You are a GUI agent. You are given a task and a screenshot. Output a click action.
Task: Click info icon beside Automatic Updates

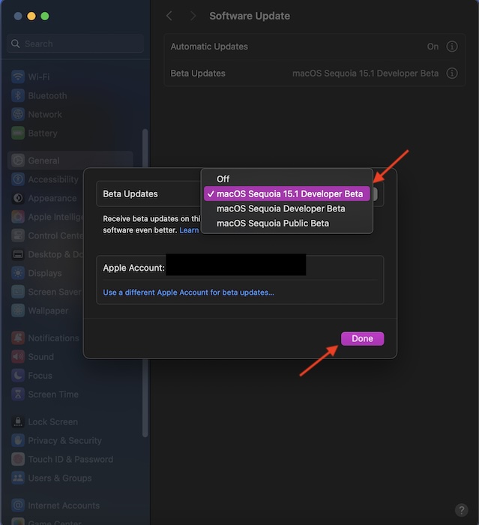[452, 46]
